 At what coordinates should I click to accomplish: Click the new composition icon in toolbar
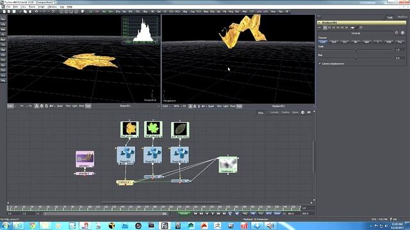(x=4, y=11)
